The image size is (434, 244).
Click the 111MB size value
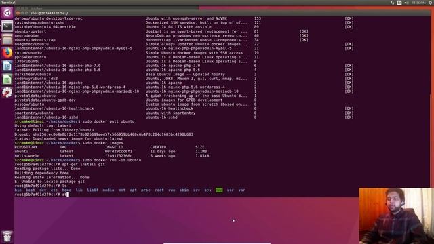[201, 152]
